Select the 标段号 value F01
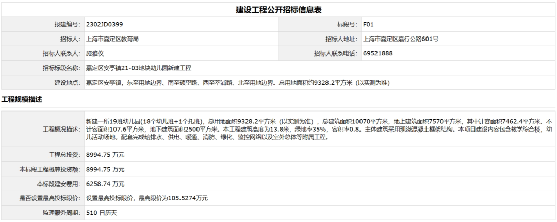This screenshot has width=557, height=222. tap(368, 25)
